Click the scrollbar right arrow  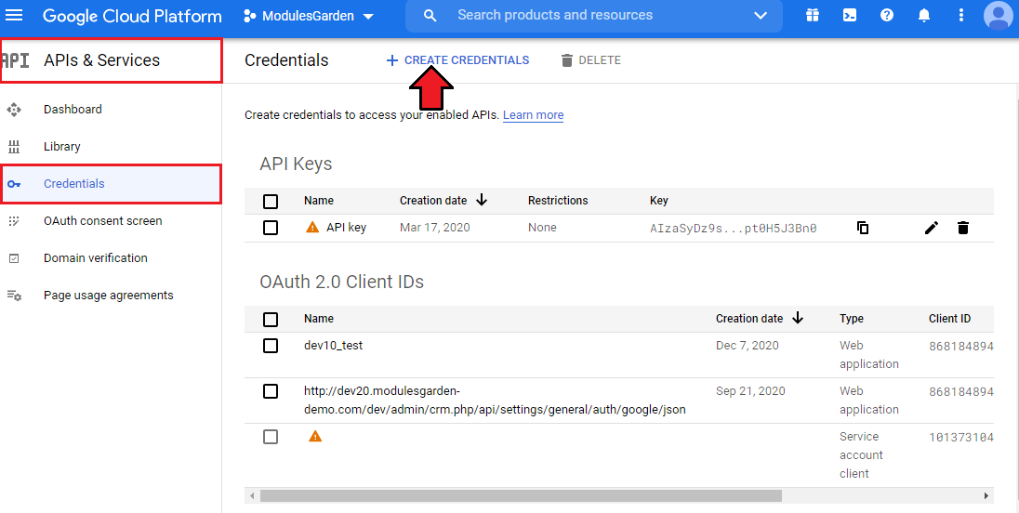986,496
